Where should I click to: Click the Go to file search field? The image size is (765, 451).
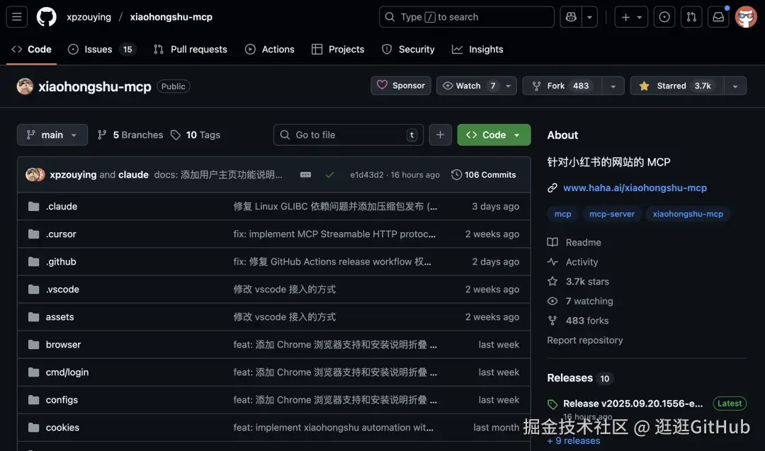(x=348, y=135)
